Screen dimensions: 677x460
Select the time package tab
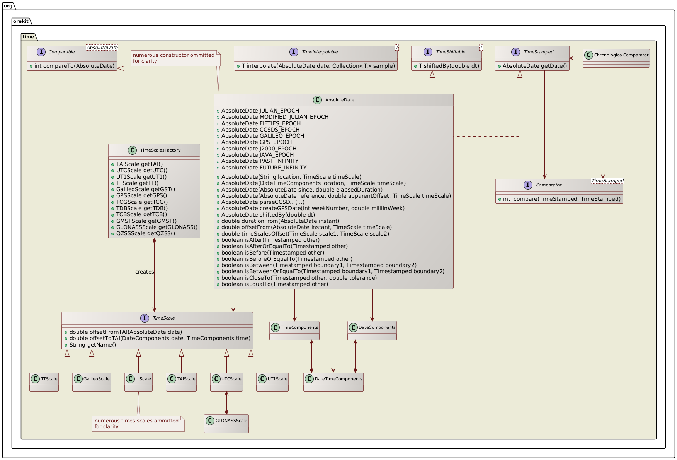pyautogui.click(x=28, y=36)
